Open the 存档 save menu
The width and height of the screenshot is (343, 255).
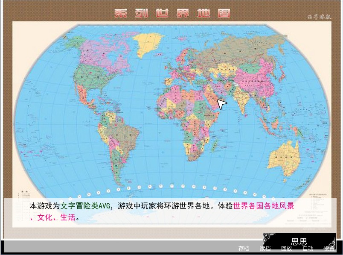(244, 249)
